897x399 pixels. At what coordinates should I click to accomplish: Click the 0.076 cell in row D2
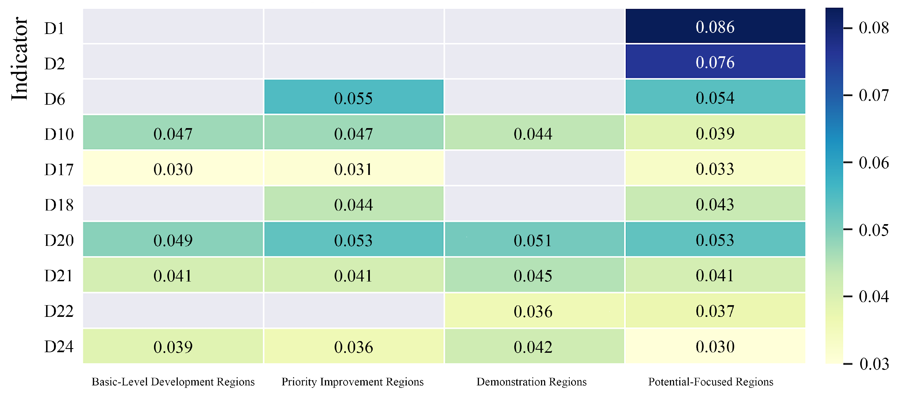point(715,62)
